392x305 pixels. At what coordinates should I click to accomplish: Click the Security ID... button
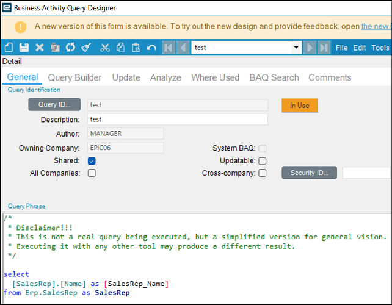[309, 173]
